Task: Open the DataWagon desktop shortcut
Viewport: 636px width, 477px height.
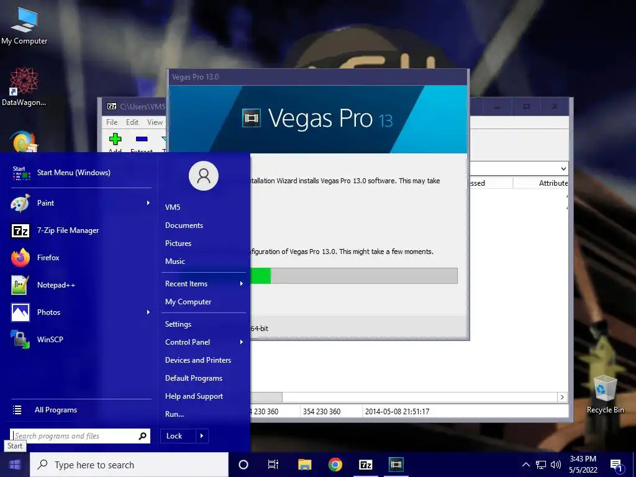Action: (24, 87)
